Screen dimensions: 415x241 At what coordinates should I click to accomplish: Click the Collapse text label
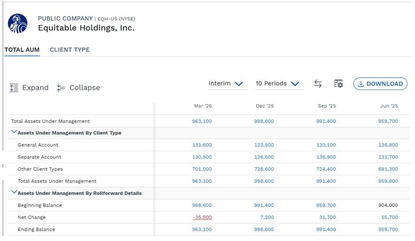[x=85, y=88]
